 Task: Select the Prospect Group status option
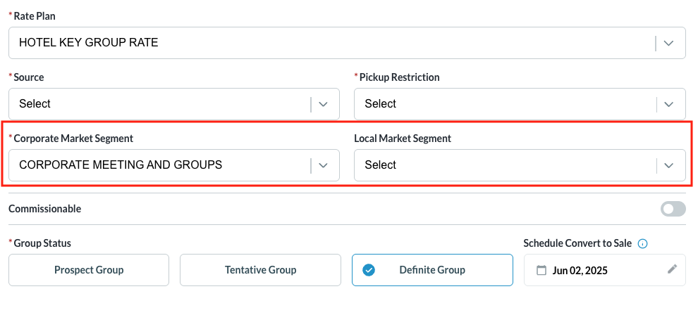click(x=89, y=270)
